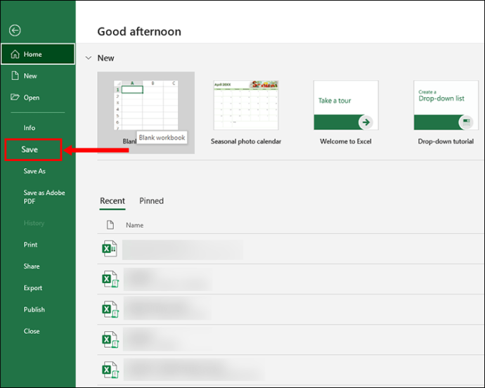485x388 pixels.
Task: Click the drop-down list toggle icon on tutorial
Action: pyautogui.click(x=466, y=122)
